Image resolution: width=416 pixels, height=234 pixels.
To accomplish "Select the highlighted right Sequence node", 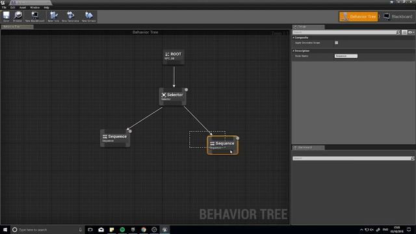I will [x=222, y=145].
